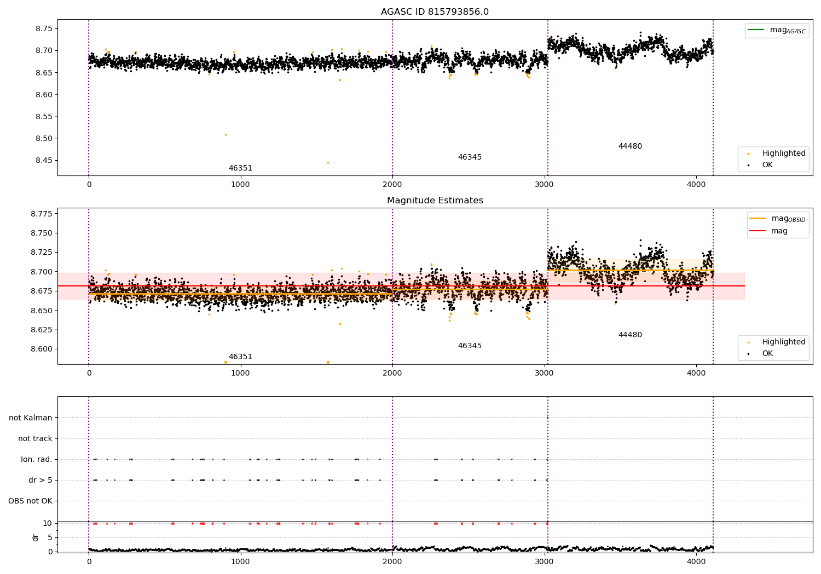Select the mag AGASC legend entry in top plot
Viewport: 821px width, 574px height.
[777, 30]
